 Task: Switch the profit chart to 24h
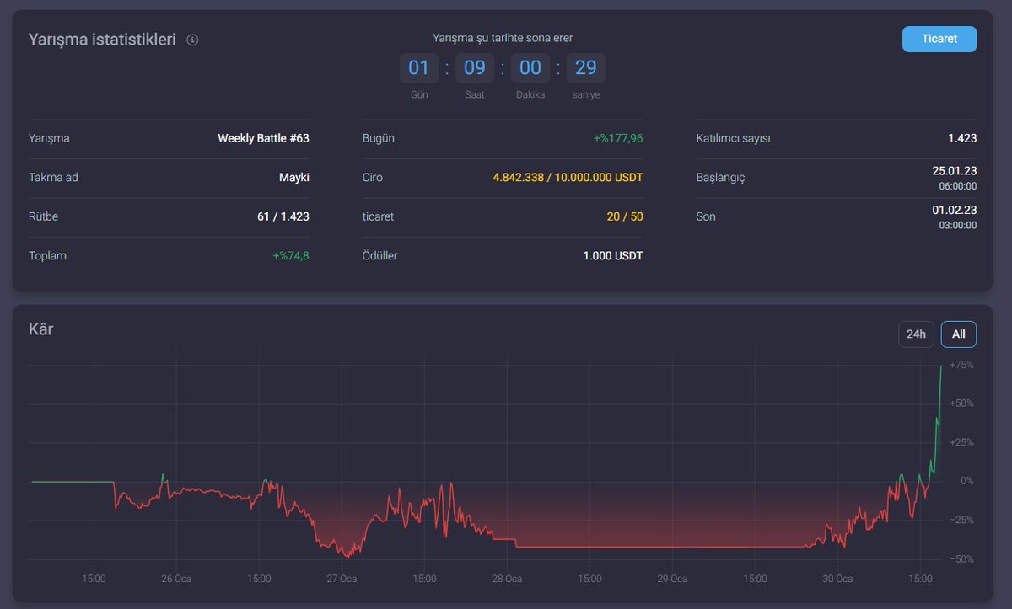pyautogui.click(x=916, y=334)
